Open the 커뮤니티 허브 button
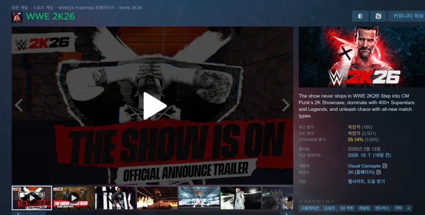Viewport: 425px width, 215px height. point(408,16)
